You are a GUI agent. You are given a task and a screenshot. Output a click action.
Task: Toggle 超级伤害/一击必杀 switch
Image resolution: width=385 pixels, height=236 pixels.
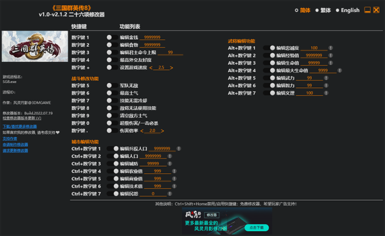(112, 123)
